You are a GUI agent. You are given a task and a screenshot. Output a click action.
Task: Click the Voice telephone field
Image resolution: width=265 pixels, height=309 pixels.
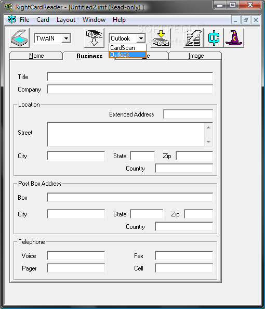tap(76, 255)
